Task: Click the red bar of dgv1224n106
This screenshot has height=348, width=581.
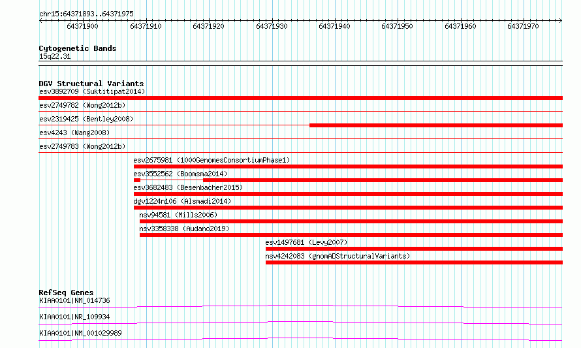Action: (x=348, y=208)
